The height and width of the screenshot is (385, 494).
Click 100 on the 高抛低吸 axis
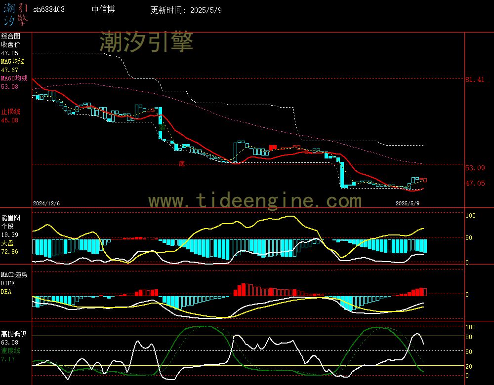pos(470,327)
